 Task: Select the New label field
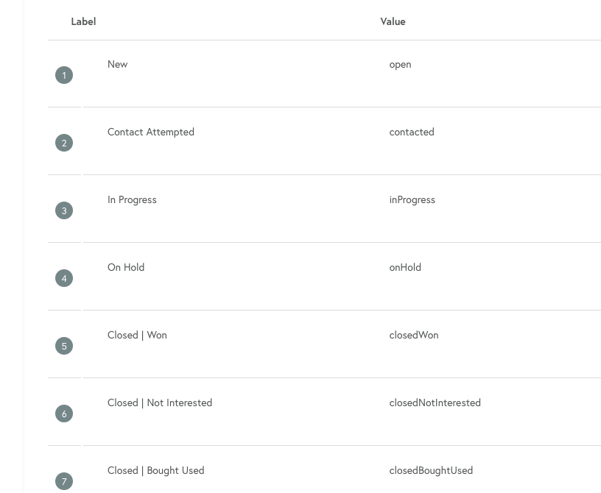click(x=118, y=64)
